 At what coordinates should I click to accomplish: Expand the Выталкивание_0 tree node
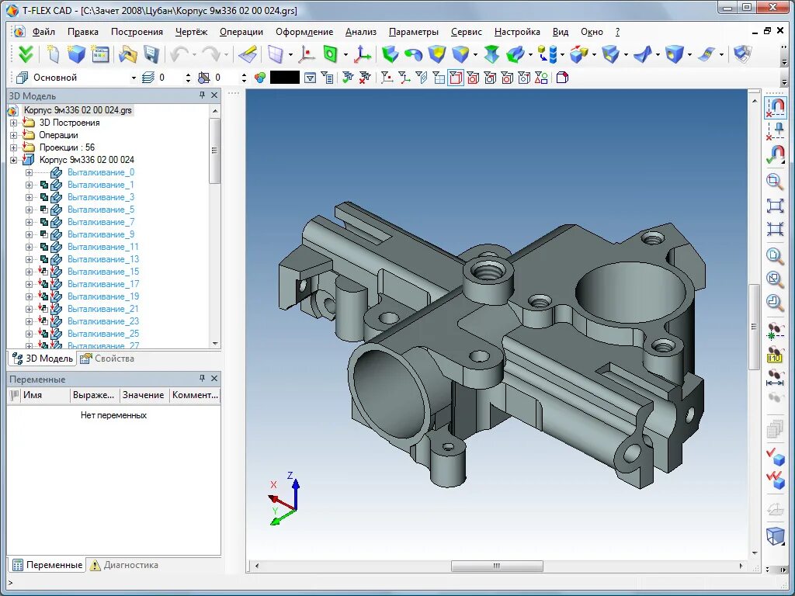[x=29, y=172]
